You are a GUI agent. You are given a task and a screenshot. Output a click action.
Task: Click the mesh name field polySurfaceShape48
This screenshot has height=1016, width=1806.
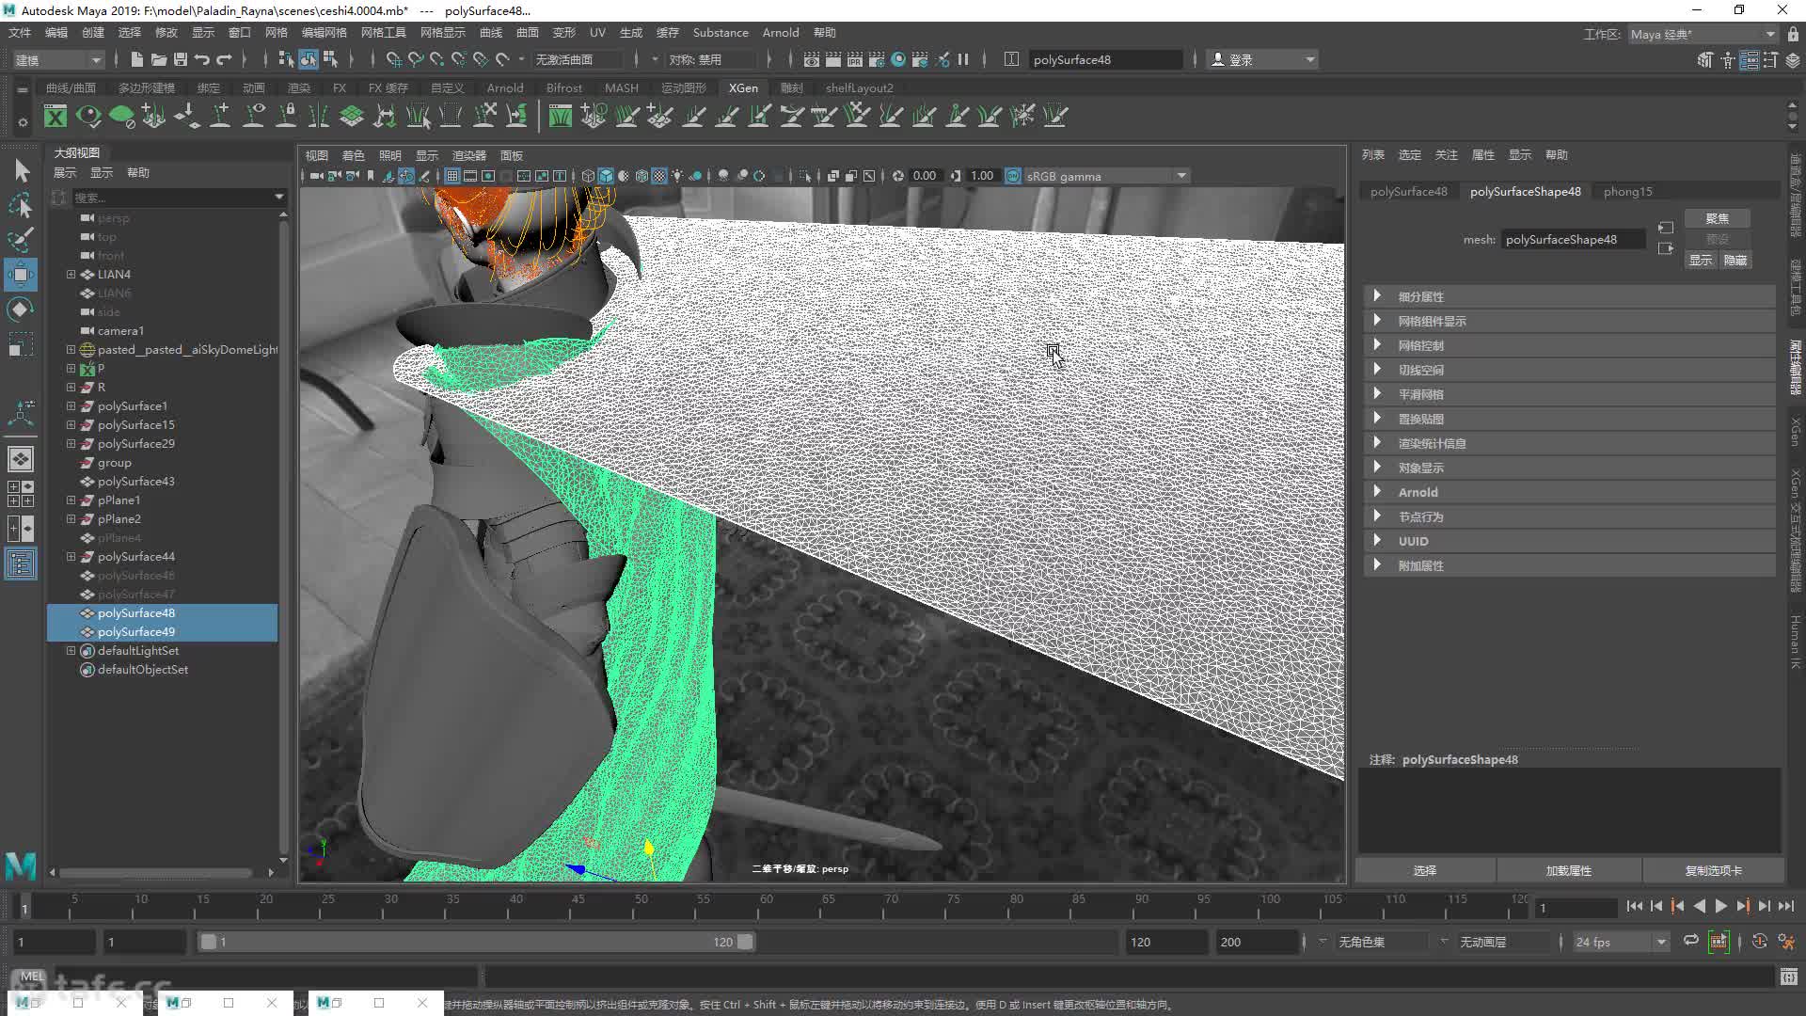click(1572, 240)
